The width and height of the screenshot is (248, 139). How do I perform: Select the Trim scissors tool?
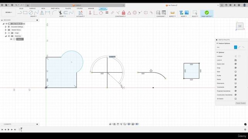click(60, 13)
